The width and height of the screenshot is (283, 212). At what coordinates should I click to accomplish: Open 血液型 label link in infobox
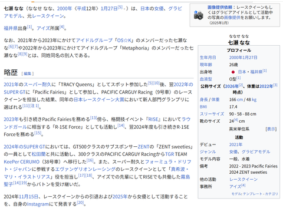[206, 79]
